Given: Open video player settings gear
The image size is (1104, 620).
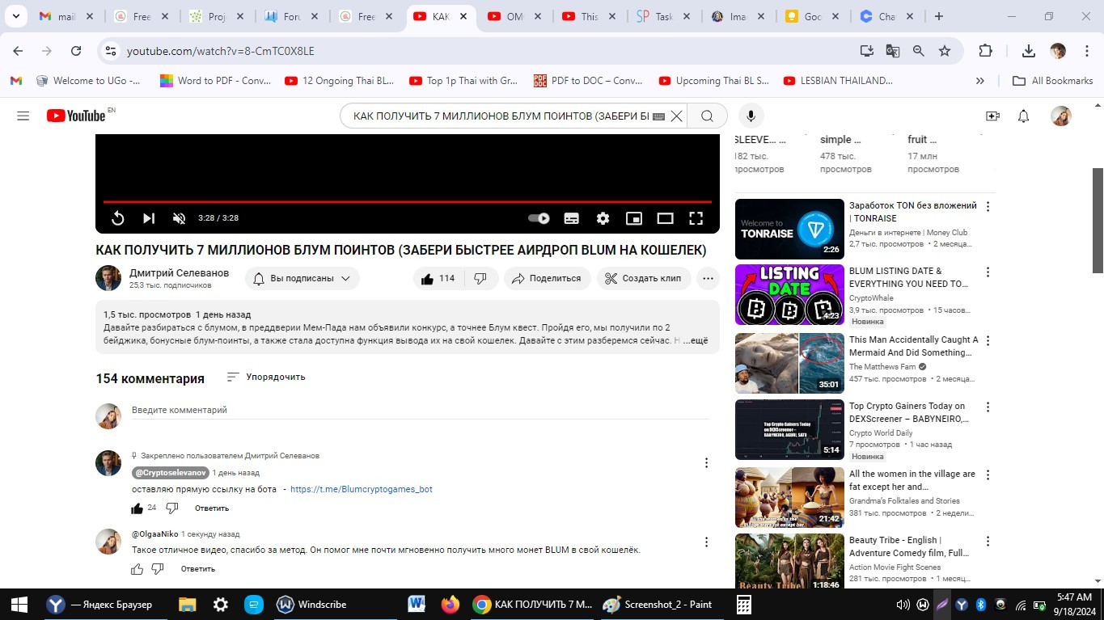Looking at the screenshot, I should 603,218.
